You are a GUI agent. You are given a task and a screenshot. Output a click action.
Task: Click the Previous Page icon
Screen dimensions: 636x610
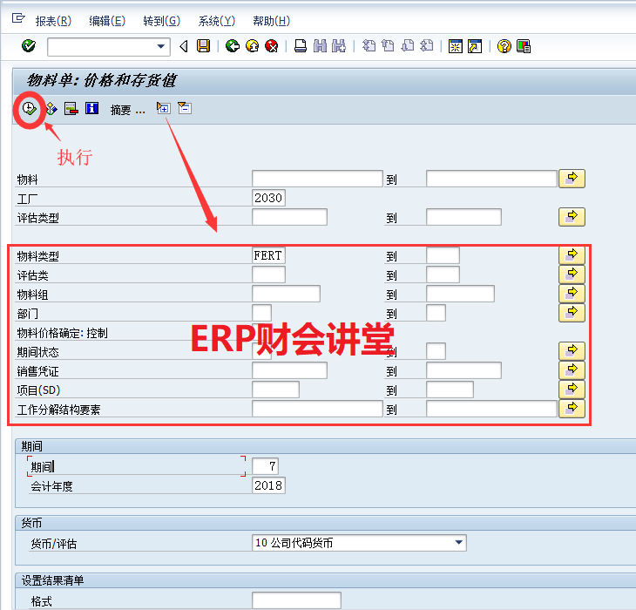[389, 46]
